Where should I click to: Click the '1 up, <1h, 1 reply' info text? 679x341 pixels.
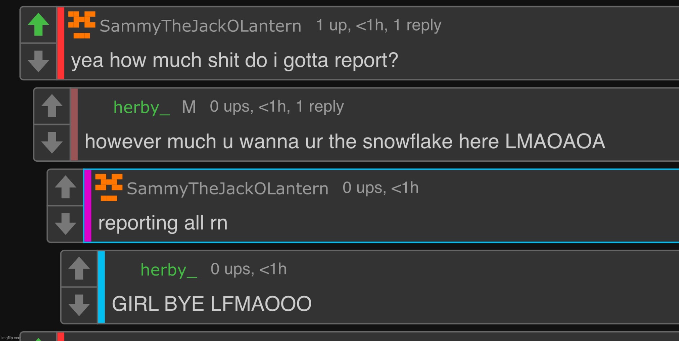click(x=379, y=25)
